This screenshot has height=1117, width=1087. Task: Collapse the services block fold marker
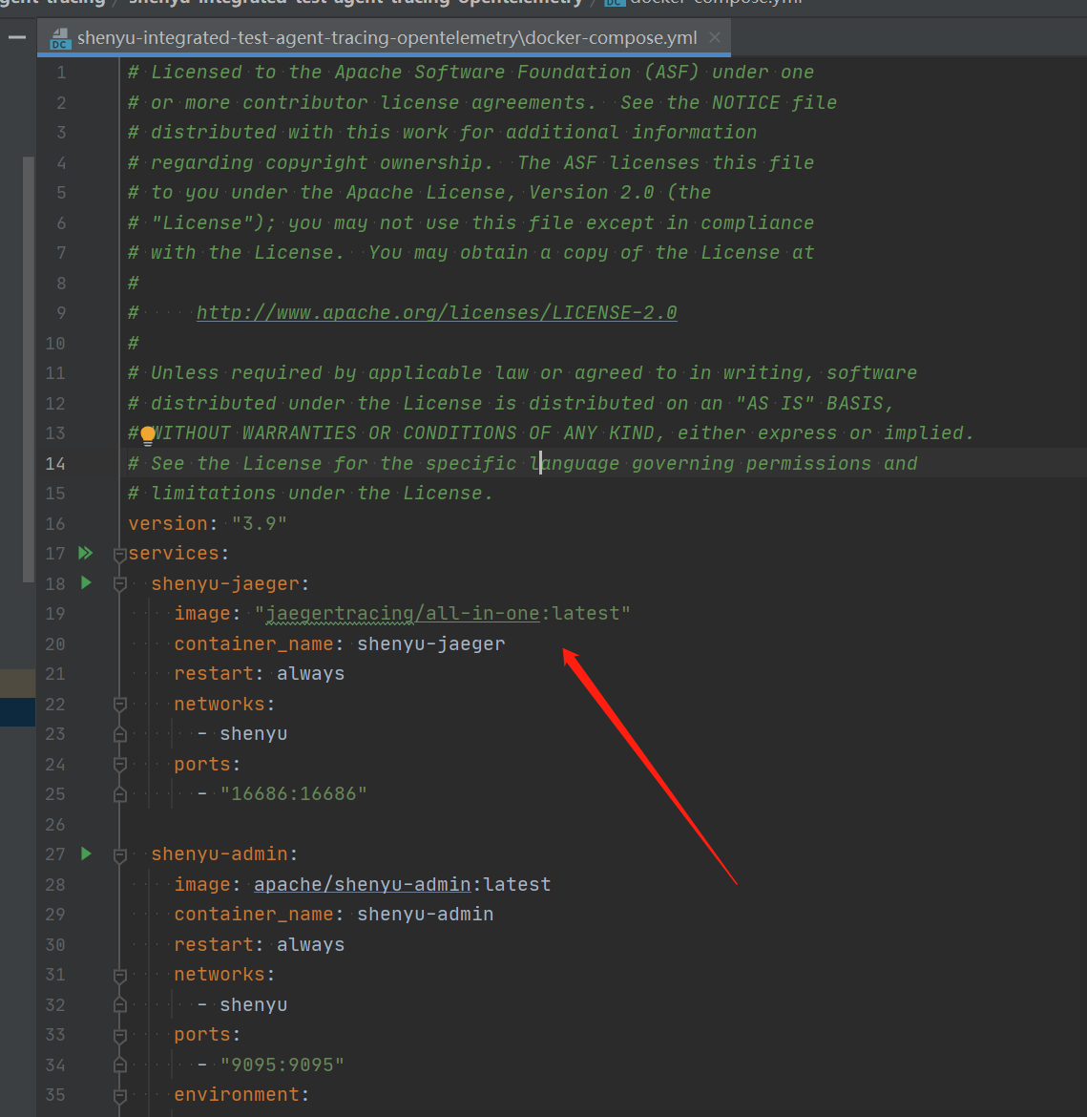tap(119, 554)
